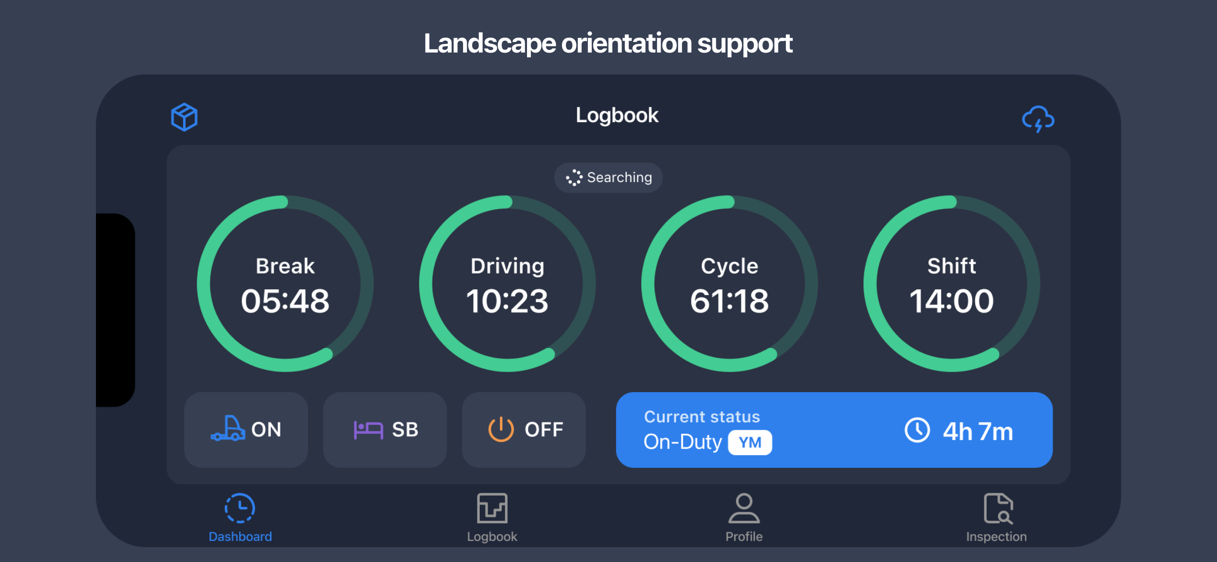The image size is (1217, 562).
Task: Tap the Current status label text
Action: tap(701, 417)
